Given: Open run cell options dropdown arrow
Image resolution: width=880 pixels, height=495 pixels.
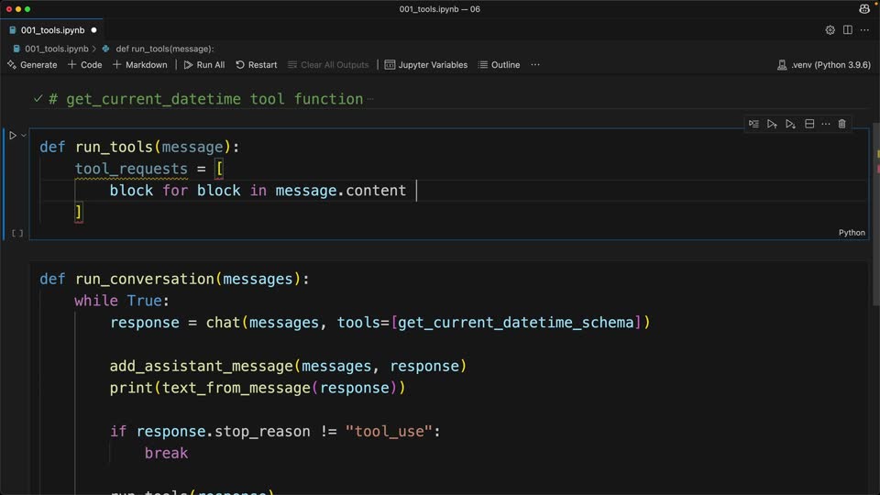Looking at the screenshot, I should pos(24,136).
